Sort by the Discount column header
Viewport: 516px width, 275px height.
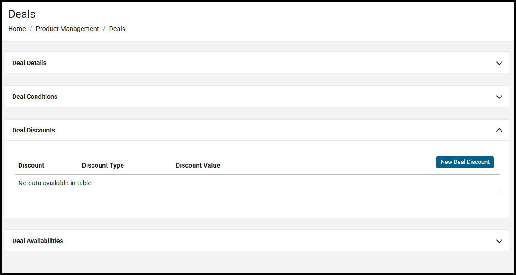coord(31,165)
